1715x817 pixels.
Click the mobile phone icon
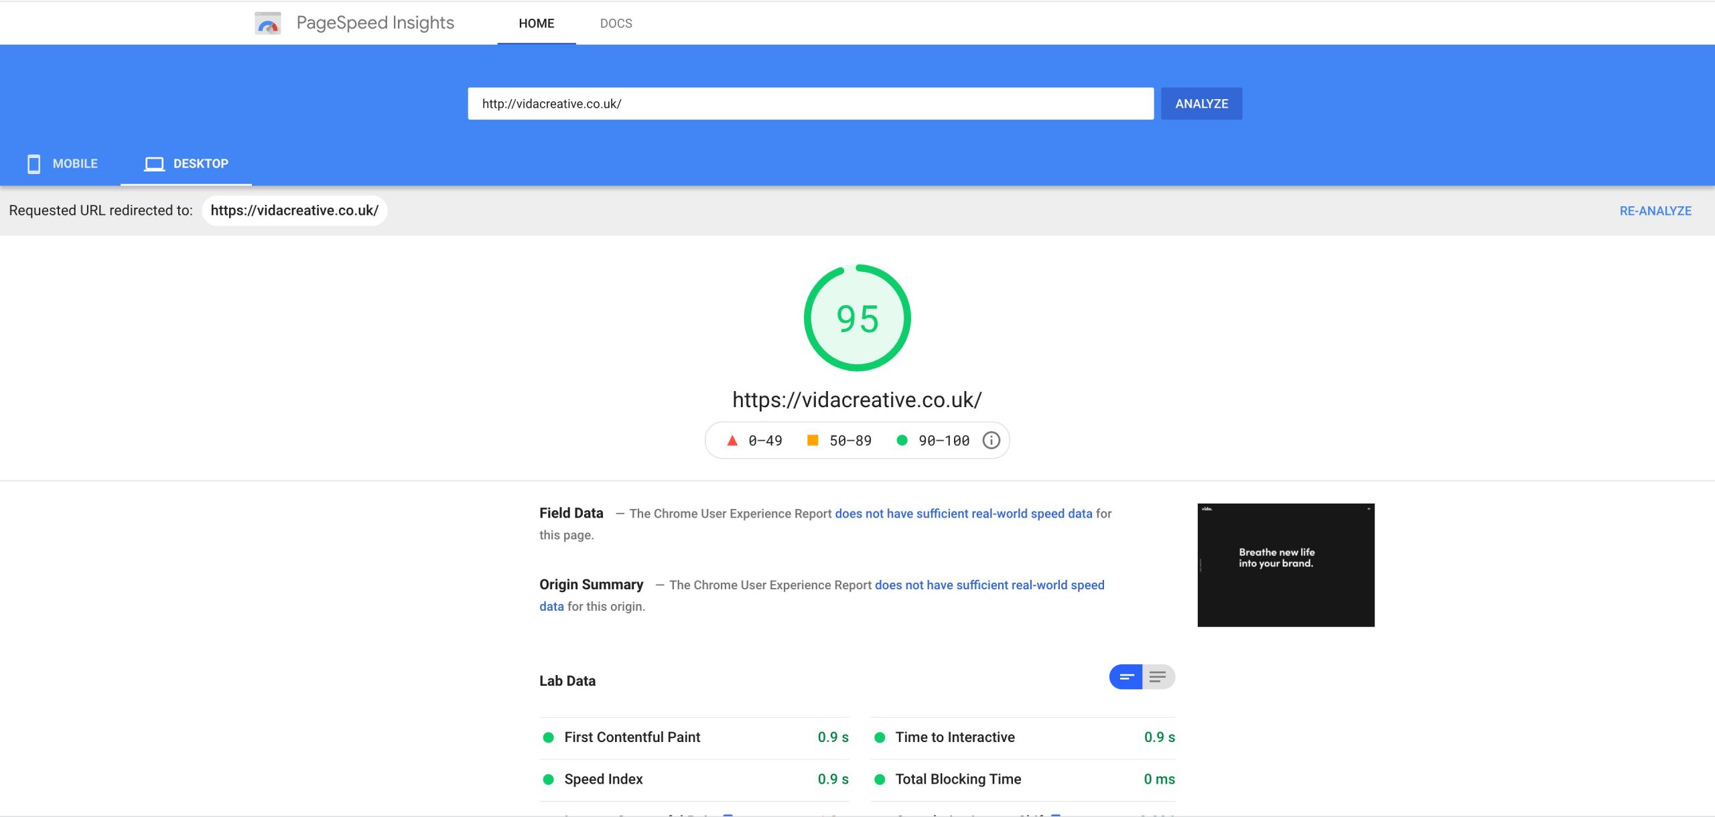pyautogui.click(x=33, y=163)
